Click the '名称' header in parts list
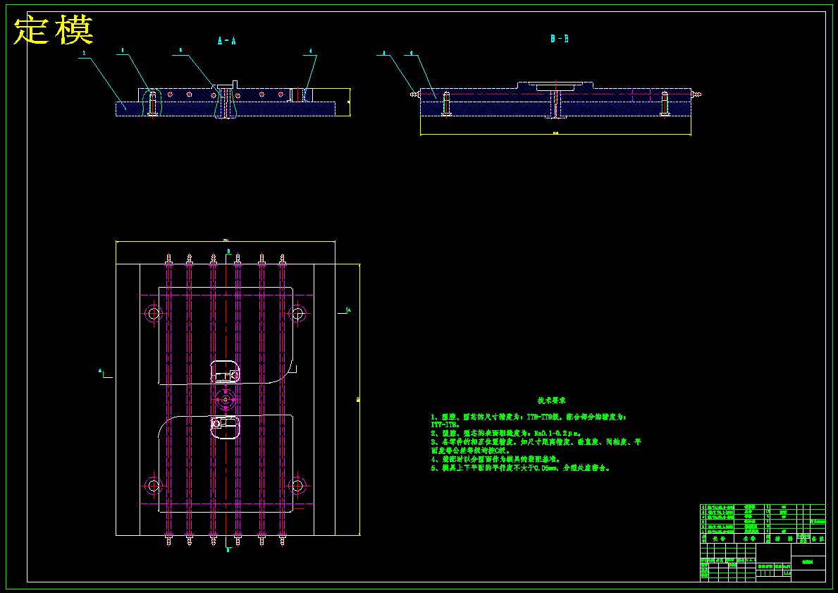Screen dimensions: 838x593 (x=749, y=539)
